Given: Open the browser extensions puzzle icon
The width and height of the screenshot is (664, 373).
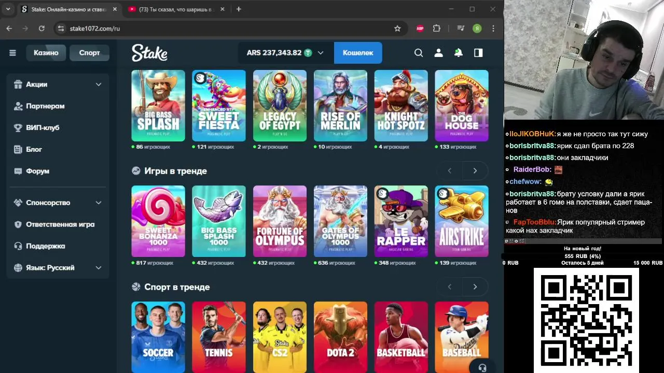Looking at the screenshot, I should 436,28.
